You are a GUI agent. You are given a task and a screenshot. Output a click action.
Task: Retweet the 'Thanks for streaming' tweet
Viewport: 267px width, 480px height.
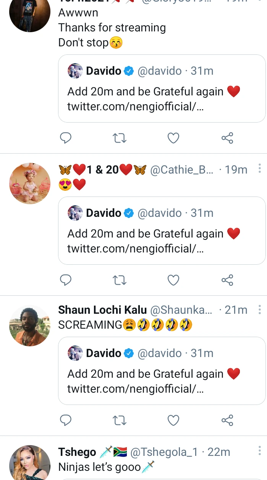coord(120,138)
